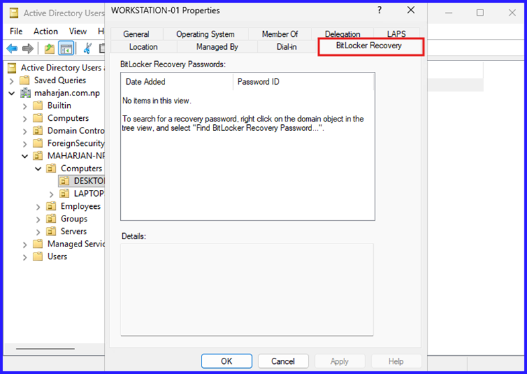Expand the Builtin tree node
527x374 pixels.
click(25, 106)
